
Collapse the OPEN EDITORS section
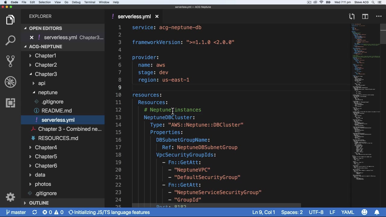45,28
